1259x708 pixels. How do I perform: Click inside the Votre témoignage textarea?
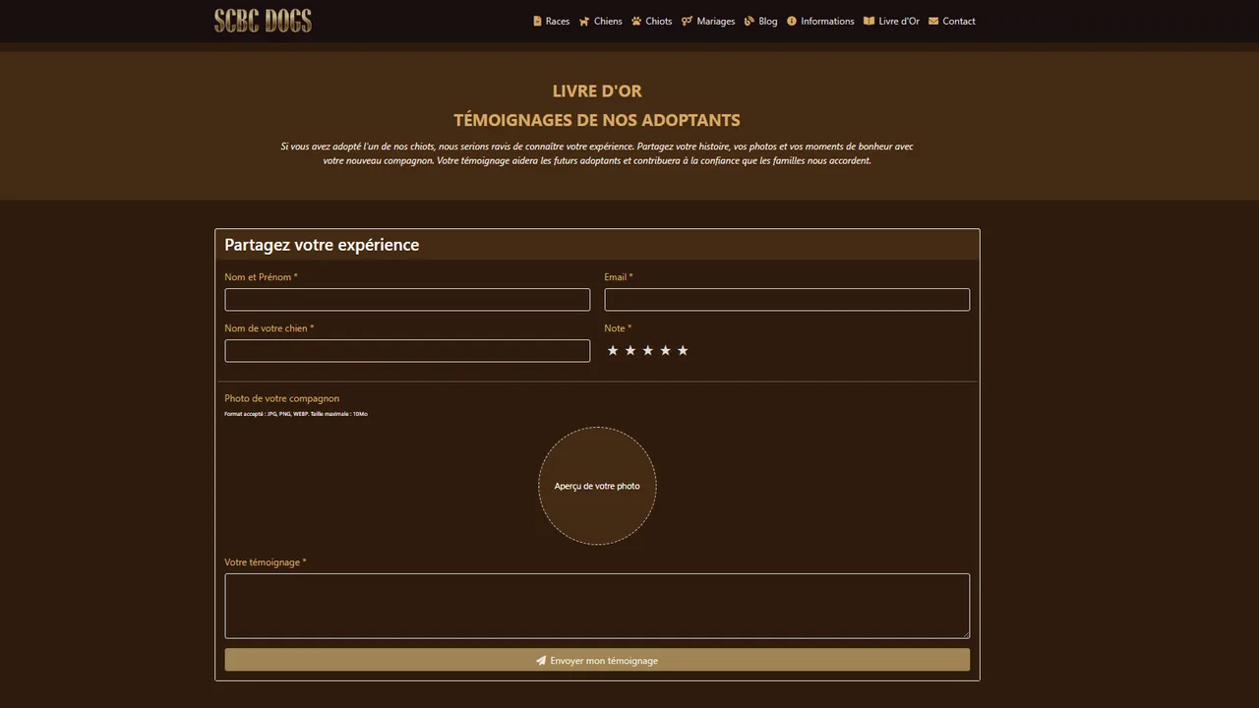click(597, 606)
